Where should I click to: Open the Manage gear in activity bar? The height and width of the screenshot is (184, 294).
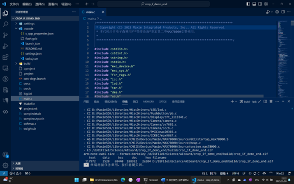[x=5, y=165]
